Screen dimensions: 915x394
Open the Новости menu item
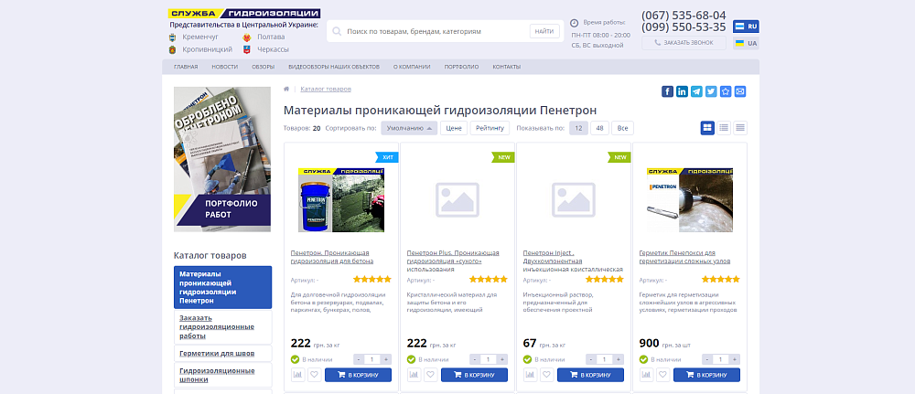tap(224, 67)
